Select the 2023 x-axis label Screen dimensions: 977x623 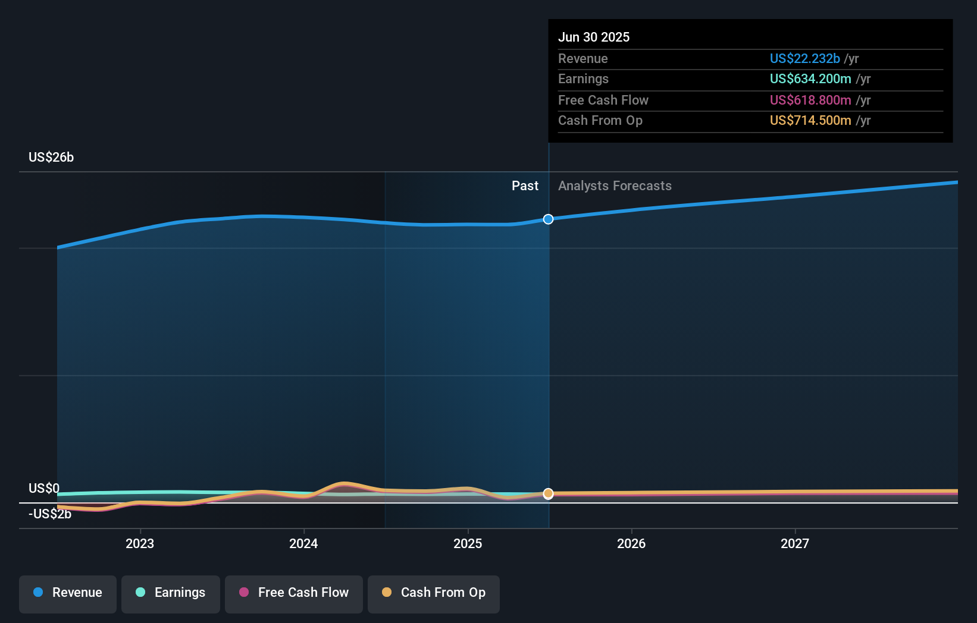[140, 543]
